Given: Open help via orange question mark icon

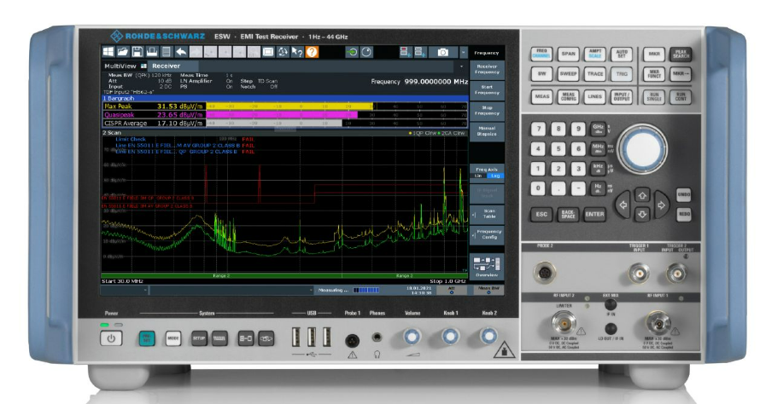Looking at the screenshot, I should pos(313,53).
